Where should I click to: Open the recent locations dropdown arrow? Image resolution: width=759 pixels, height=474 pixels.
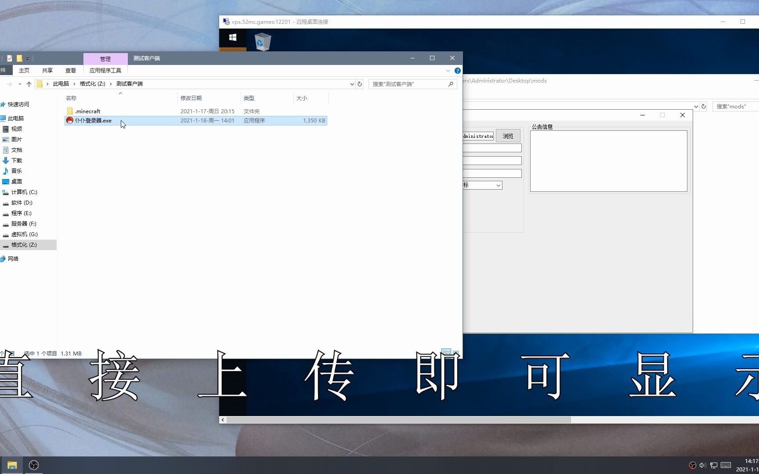pyautogui.click(x=20, y=84)
